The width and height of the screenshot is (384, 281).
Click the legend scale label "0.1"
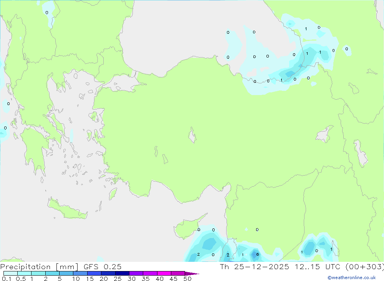(x=7, y=279)
